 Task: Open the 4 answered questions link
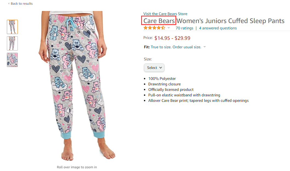218,28
